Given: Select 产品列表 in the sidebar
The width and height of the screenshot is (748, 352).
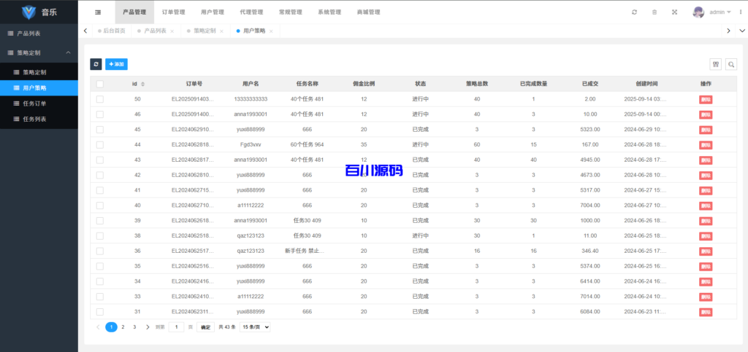Looking at the screenshot, I should click(x=39, y=34).
